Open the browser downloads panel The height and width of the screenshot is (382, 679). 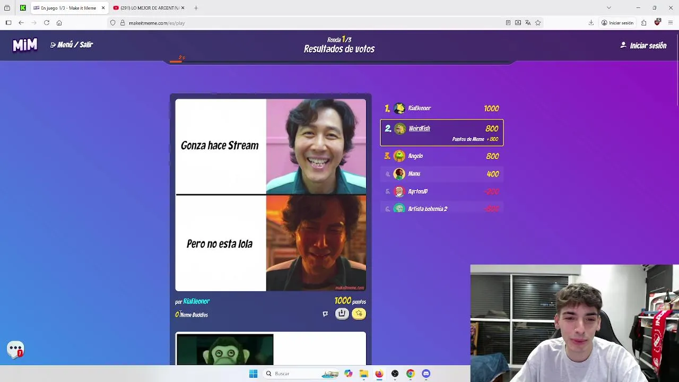click(x=591, y=23)
